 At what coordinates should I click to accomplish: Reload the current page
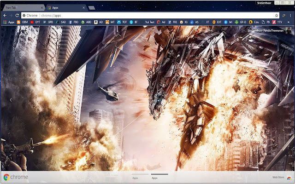click(17, 15)
